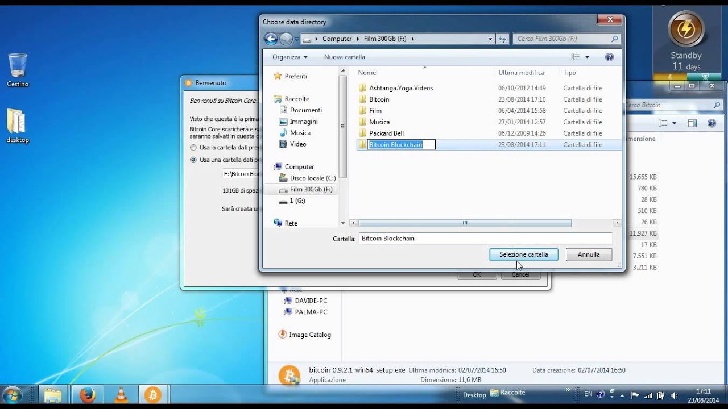The width and height of the screenshot is (728, 409).
Task: Click the Standby power widget icon
Action: click(x=686, y=28)
